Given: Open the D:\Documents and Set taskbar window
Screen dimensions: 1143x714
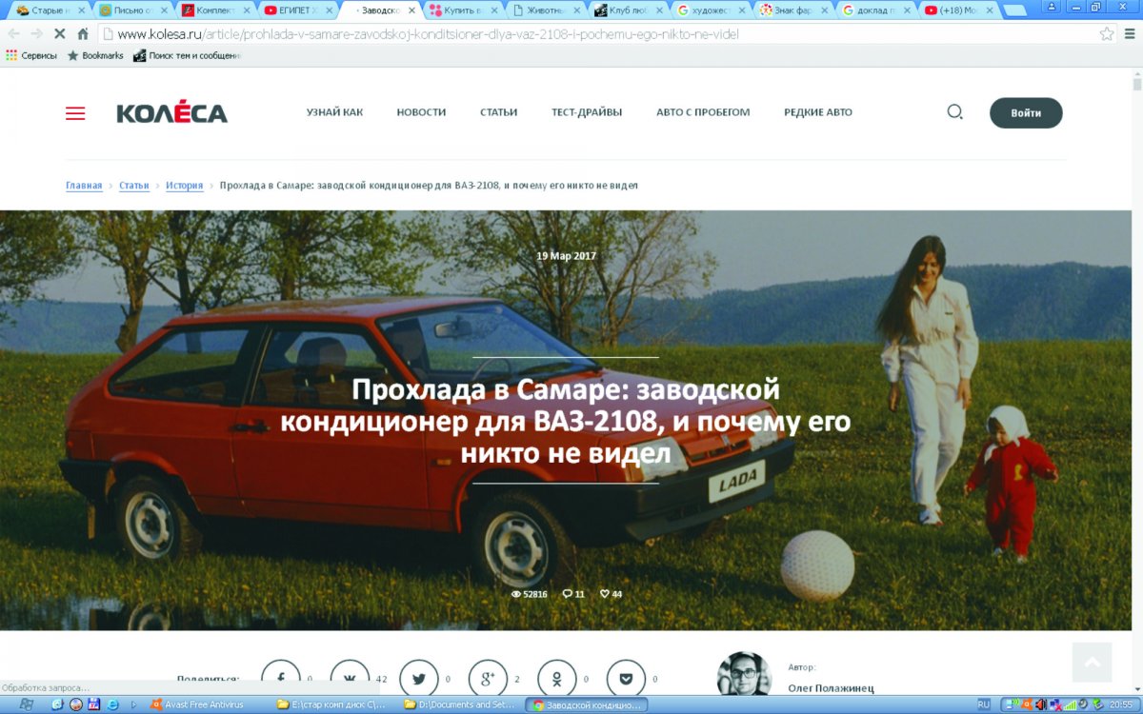Looking at the screenshot, I should 461,704.
